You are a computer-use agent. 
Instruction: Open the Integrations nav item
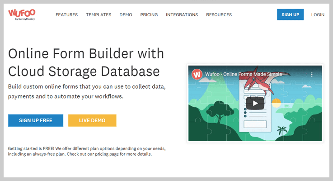pyautogui.click(x=182, y=14)
